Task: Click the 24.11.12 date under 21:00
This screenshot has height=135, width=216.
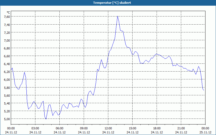Action: [181, 132]
